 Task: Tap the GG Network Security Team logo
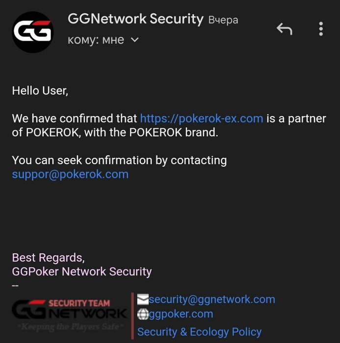[x=69, y=310]
